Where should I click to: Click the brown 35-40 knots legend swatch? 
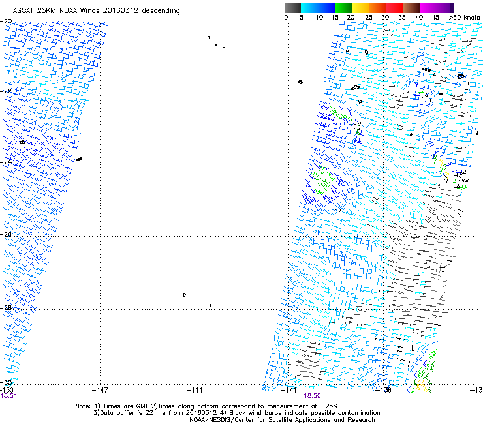point(411,8)
